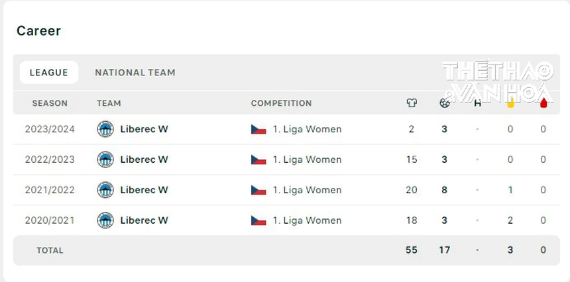
Task: Click the goals ball icon column header
Action: tap(445, 103)
